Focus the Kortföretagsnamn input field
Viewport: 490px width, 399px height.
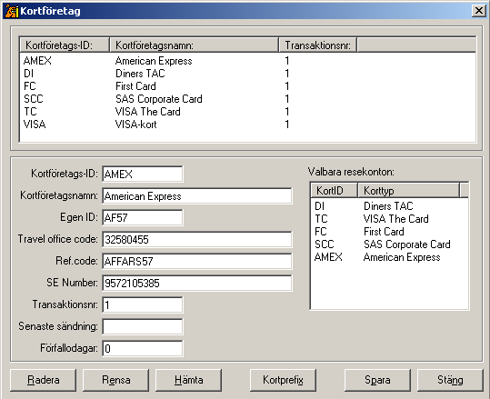tap(197, 196)
